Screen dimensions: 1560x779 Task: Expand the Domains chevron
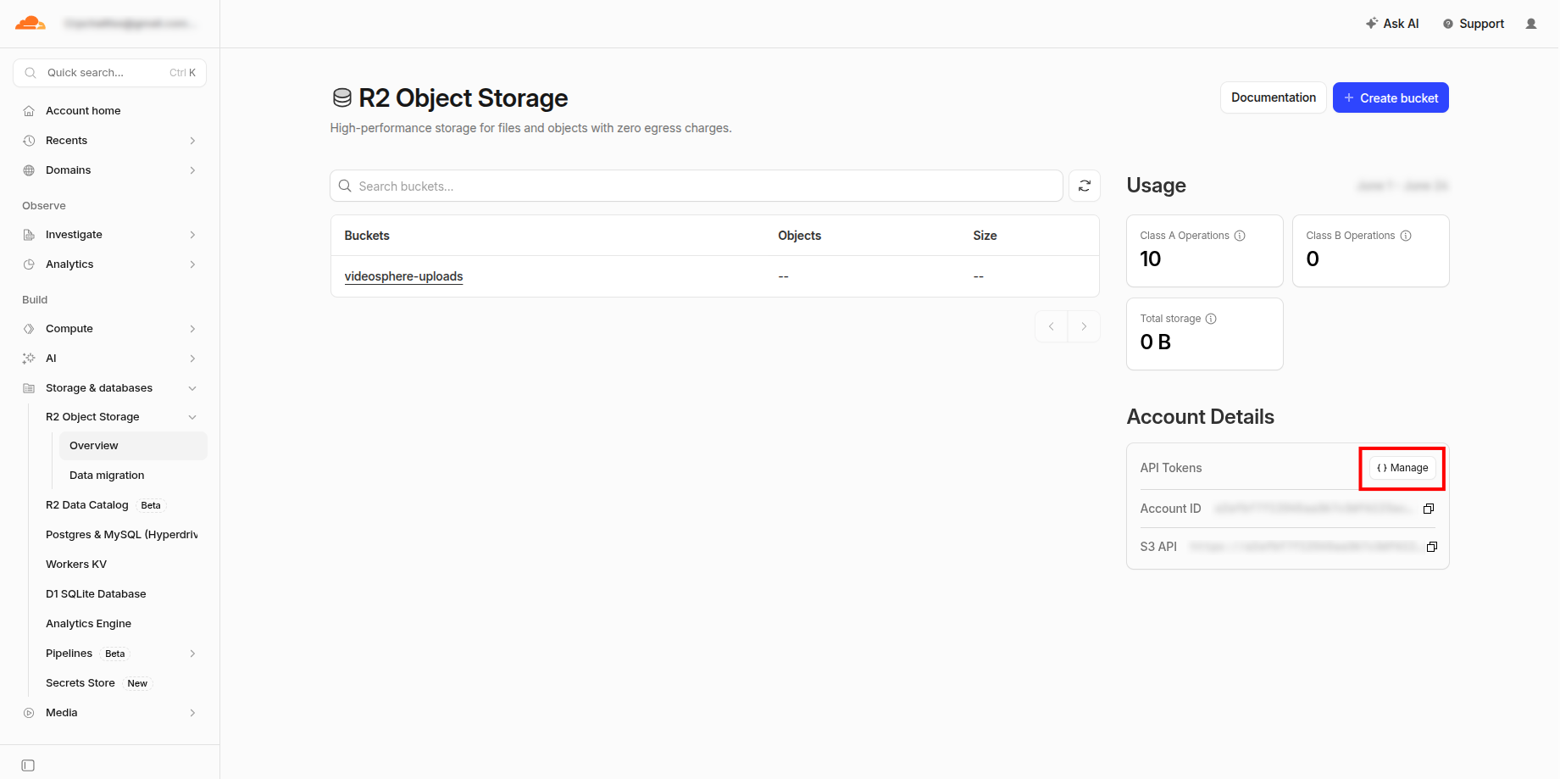(x=192, y=170)
